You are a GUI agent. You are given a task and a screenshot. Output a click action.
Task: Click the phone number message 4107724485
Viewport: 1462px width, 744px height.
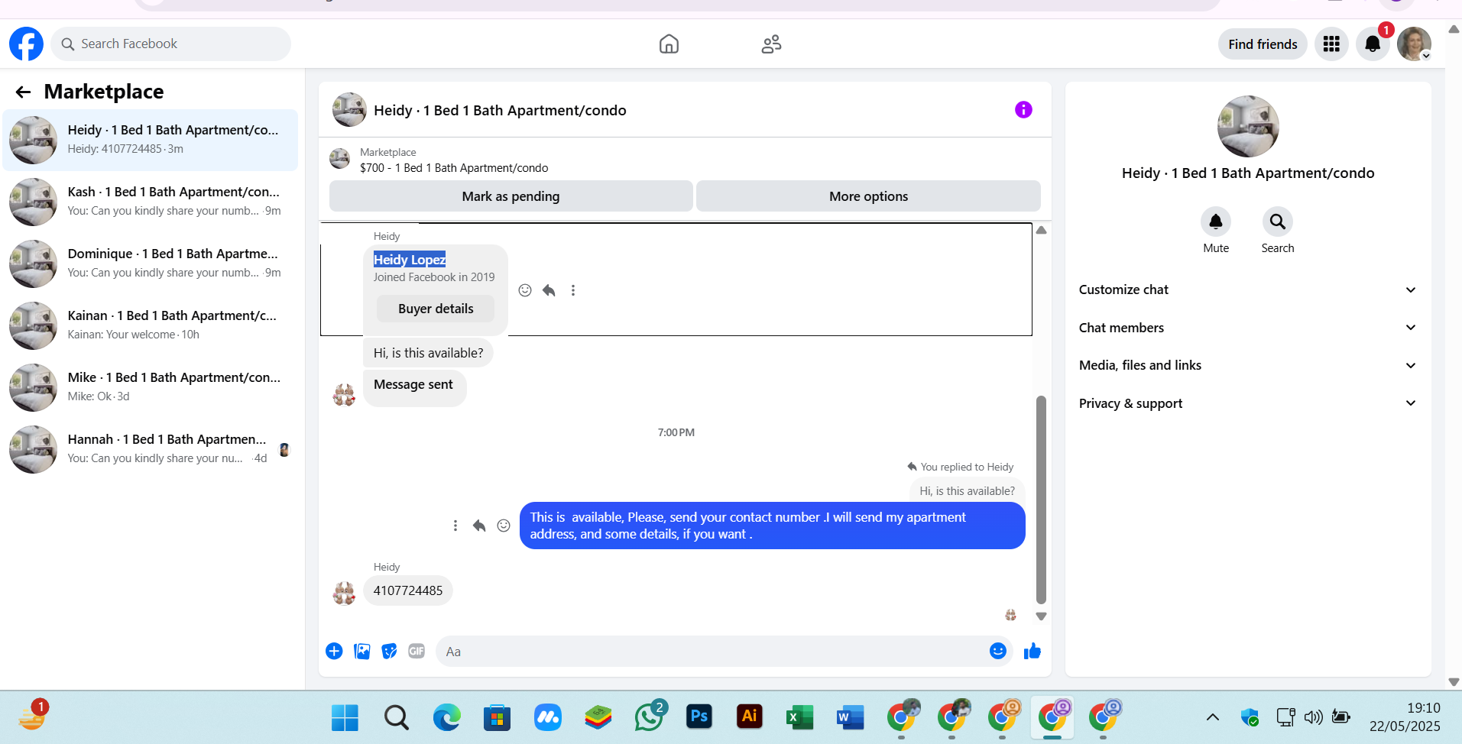[x=408, y=590]
